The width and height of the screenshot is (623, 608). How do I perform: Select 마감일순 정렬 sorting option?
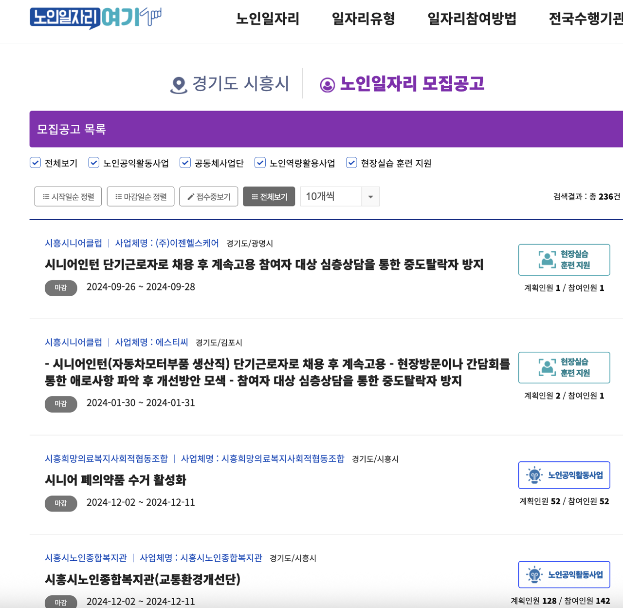[140, 196]
